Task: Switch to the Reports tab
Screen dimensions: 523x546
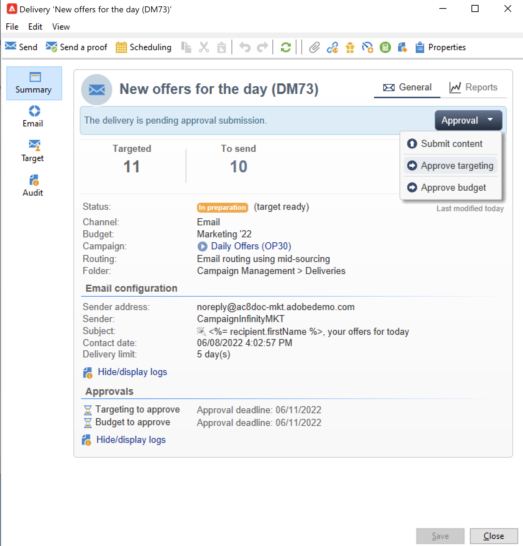Action: pos(474,87)
